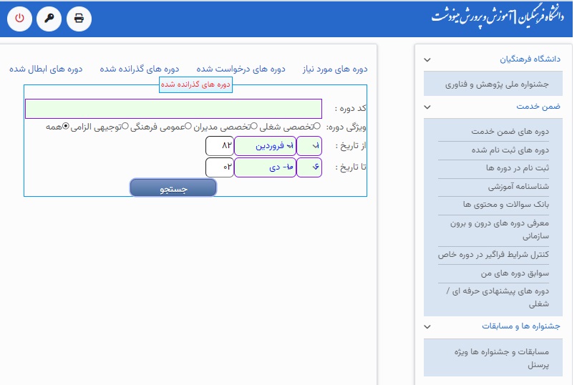The height and width of the screenshot is (385, 577).
Task: Switch to دوره های گذرانده شده tab
Action: click(x=140, y=69)
